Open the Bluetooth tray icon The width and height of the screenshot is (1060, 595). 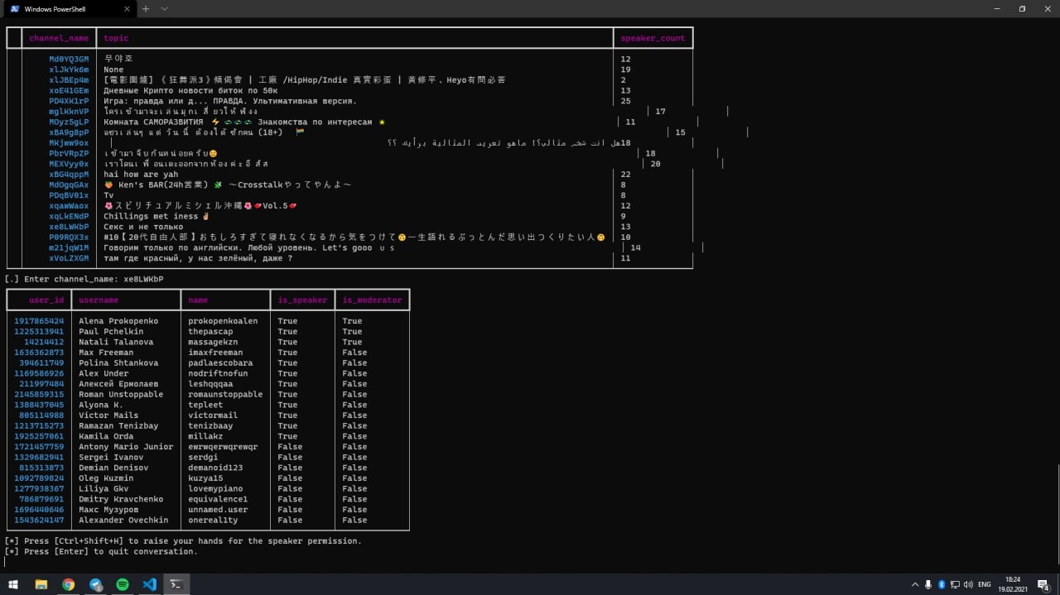click(942, 584)
